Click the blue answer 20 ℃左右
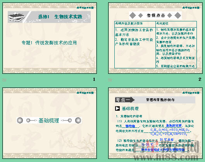 pyautogui.click(x=167, y=140)
